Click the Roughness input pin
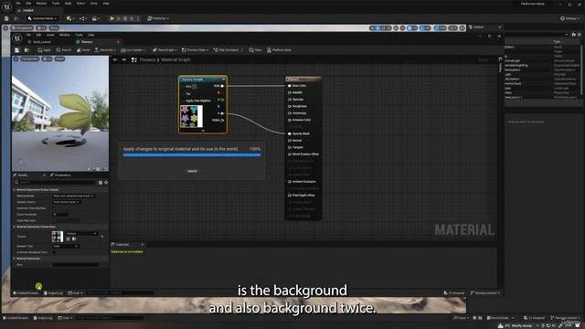This screenshot has height=329, width=585. pos(290,106)
